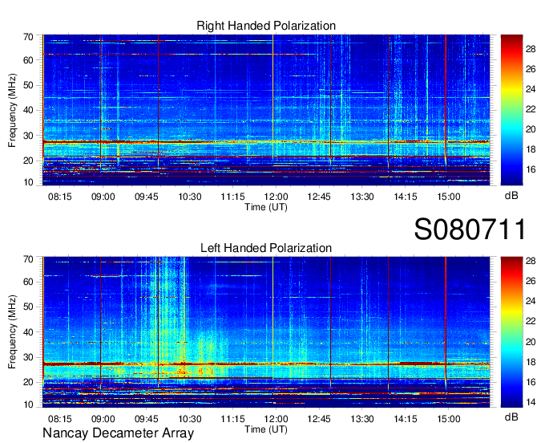Image resolution: width=545 pixels, height=443 pixels.
Task: Click the 20 MHz tick on the Left Handed plot
Action: [28, 382]
